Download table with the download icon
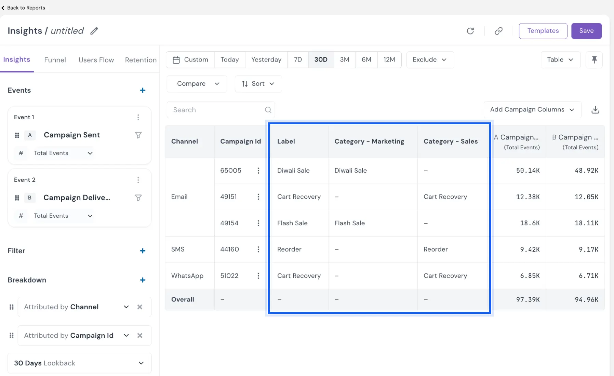The image size is (614, 376). 595,110
